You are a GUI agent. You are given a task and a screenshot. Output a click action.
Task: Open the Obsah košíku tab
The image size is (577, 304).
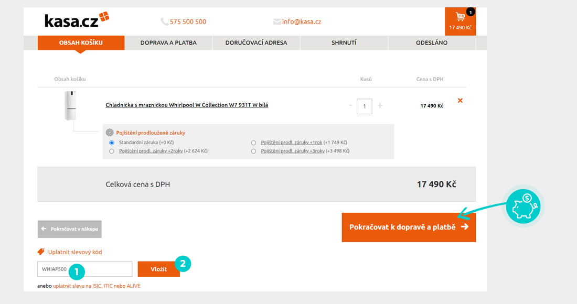click(81, 42)
